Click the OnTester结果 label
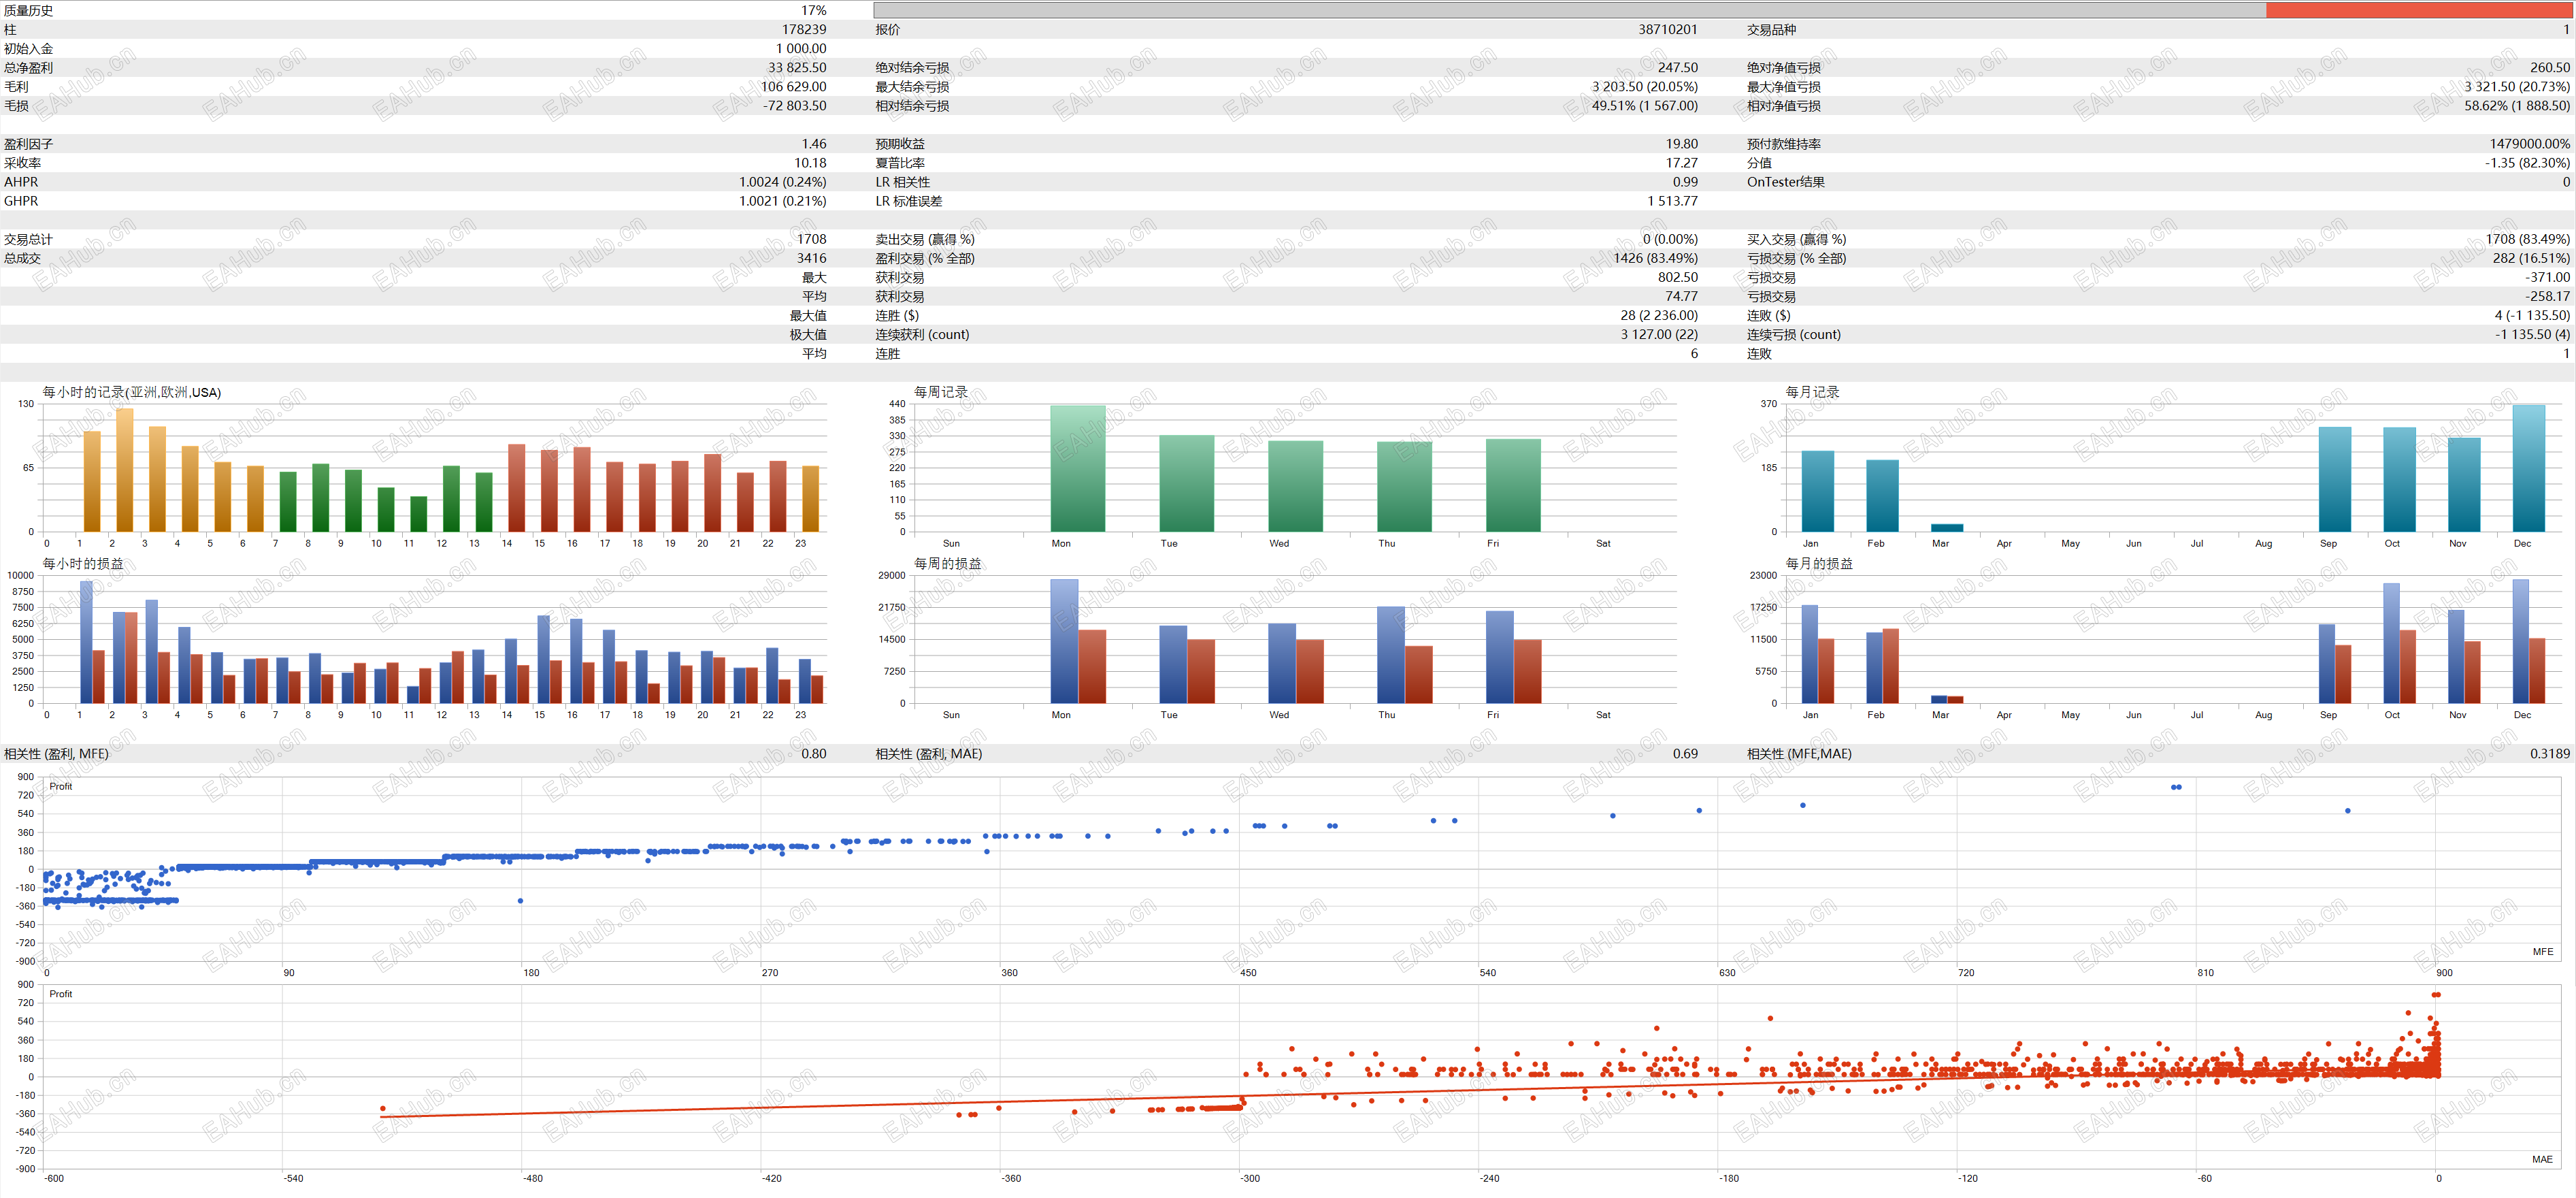Viewport: 2576px width, 1198px height. point(1785,182)
